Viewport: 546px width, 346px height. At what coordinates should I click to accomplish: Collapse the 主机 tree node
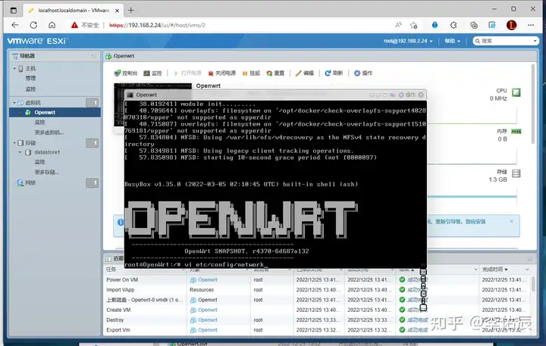(14, 68)
